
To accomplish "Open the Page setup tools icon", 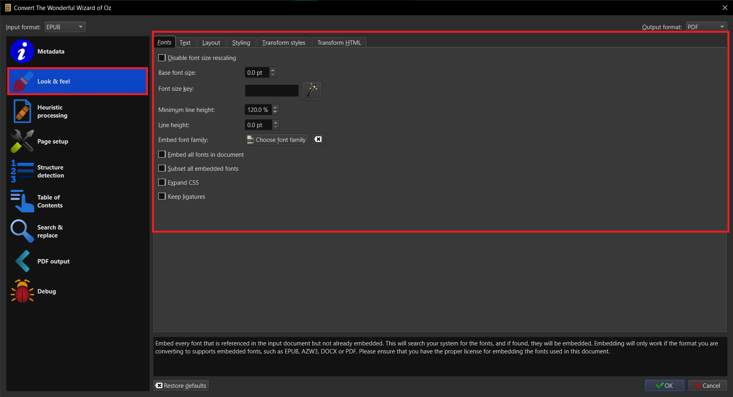I will (x=22, y=142).
